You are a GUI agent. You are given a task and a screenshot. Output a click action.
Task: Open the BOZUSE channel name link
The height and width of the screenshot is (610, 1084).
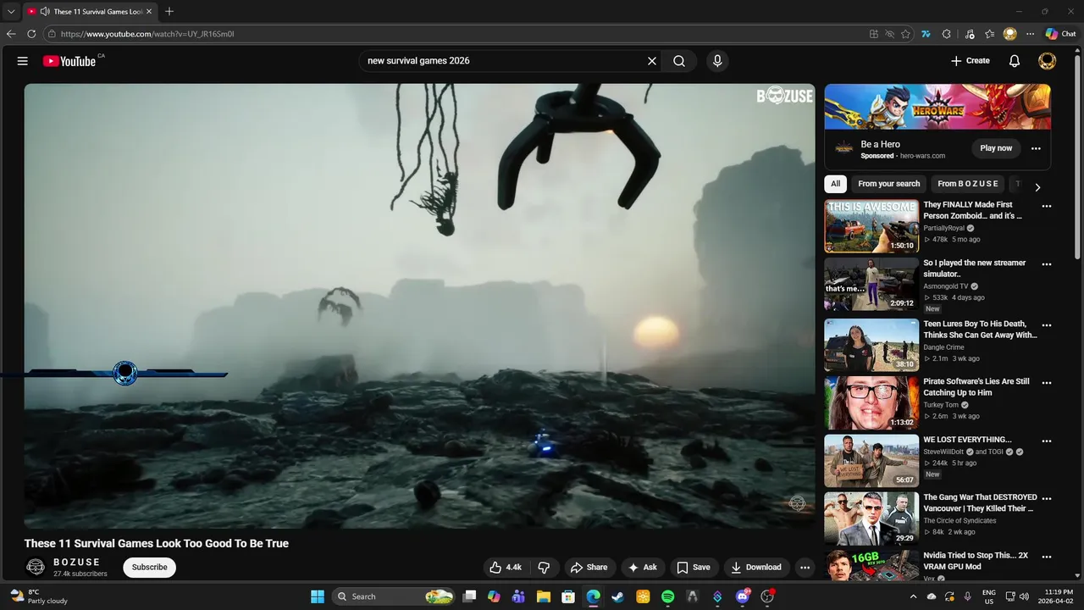77,563
